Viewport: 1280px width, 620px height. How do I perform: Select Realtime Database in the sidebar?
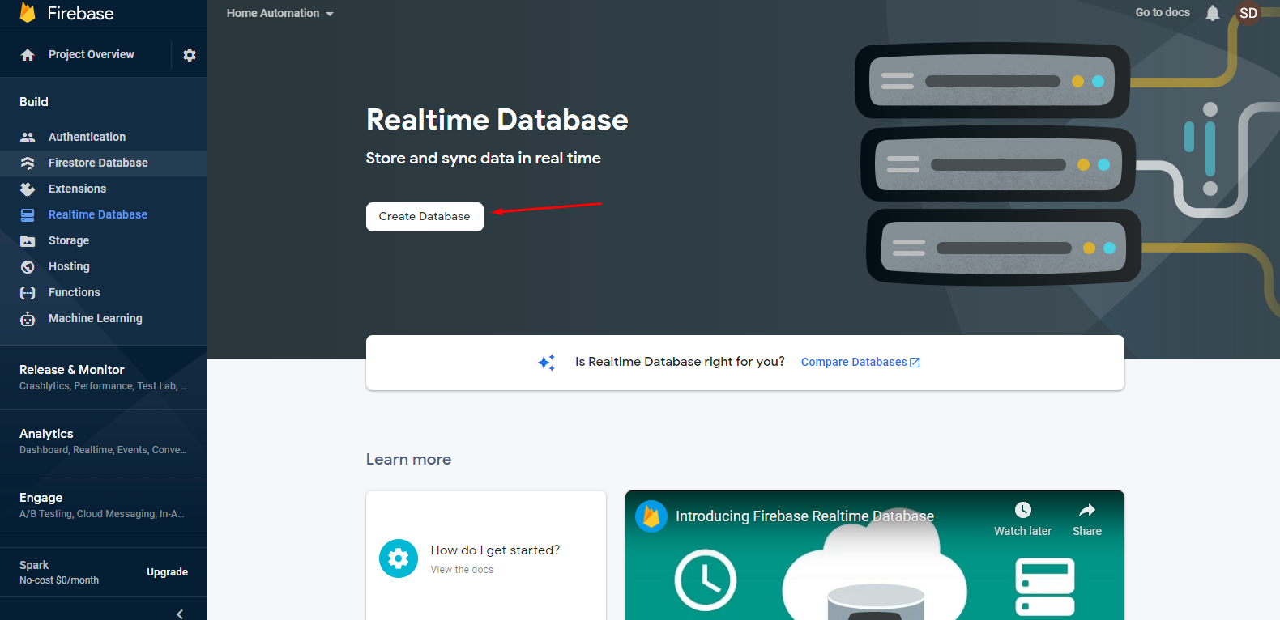[x=104, y=215]
